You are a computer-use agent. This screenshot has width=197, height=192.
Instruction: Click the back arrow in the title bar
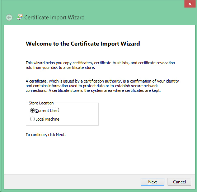click(9, 18)
